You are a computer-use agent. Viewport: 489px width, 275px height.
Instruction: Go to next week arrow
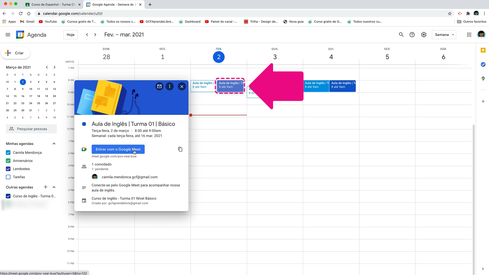(95, 35)
